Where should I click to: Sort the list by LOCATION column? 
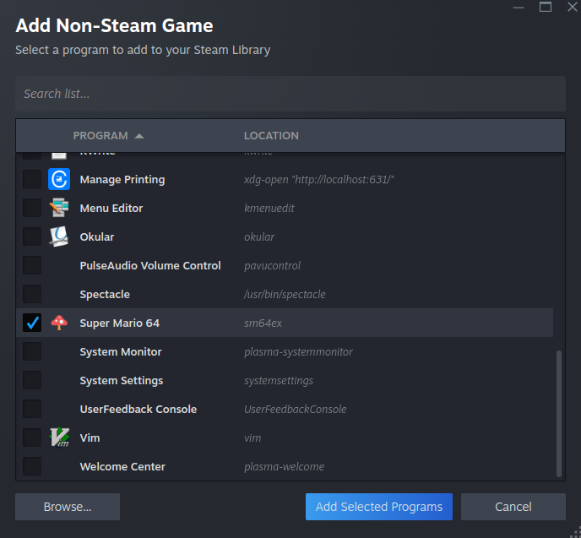coord(271,136)
